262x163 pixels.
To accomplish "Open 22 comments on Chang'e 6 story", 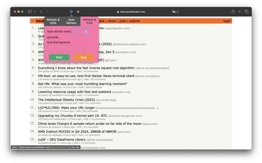I will coord(91,127).
